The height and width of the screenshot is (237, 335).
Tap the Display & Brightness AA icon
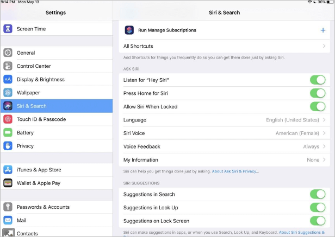(x=8, y=79)
